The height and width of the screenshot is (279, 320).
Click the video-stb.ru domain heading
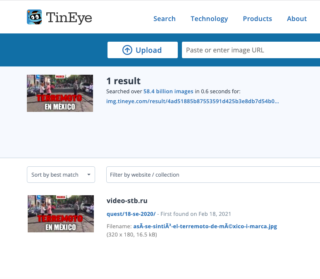pos(127,201)
